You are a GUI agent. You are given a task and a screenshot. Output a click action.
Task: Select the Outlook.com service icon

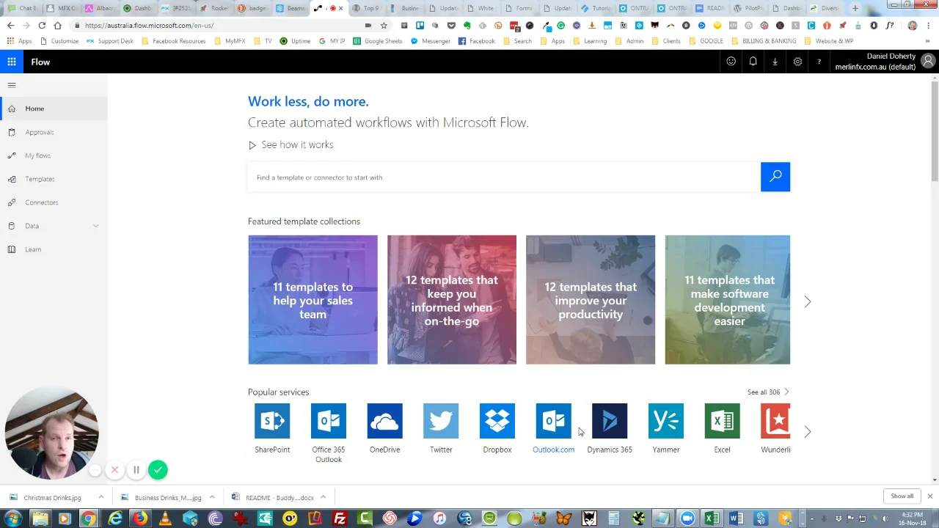tap(553, 421)
